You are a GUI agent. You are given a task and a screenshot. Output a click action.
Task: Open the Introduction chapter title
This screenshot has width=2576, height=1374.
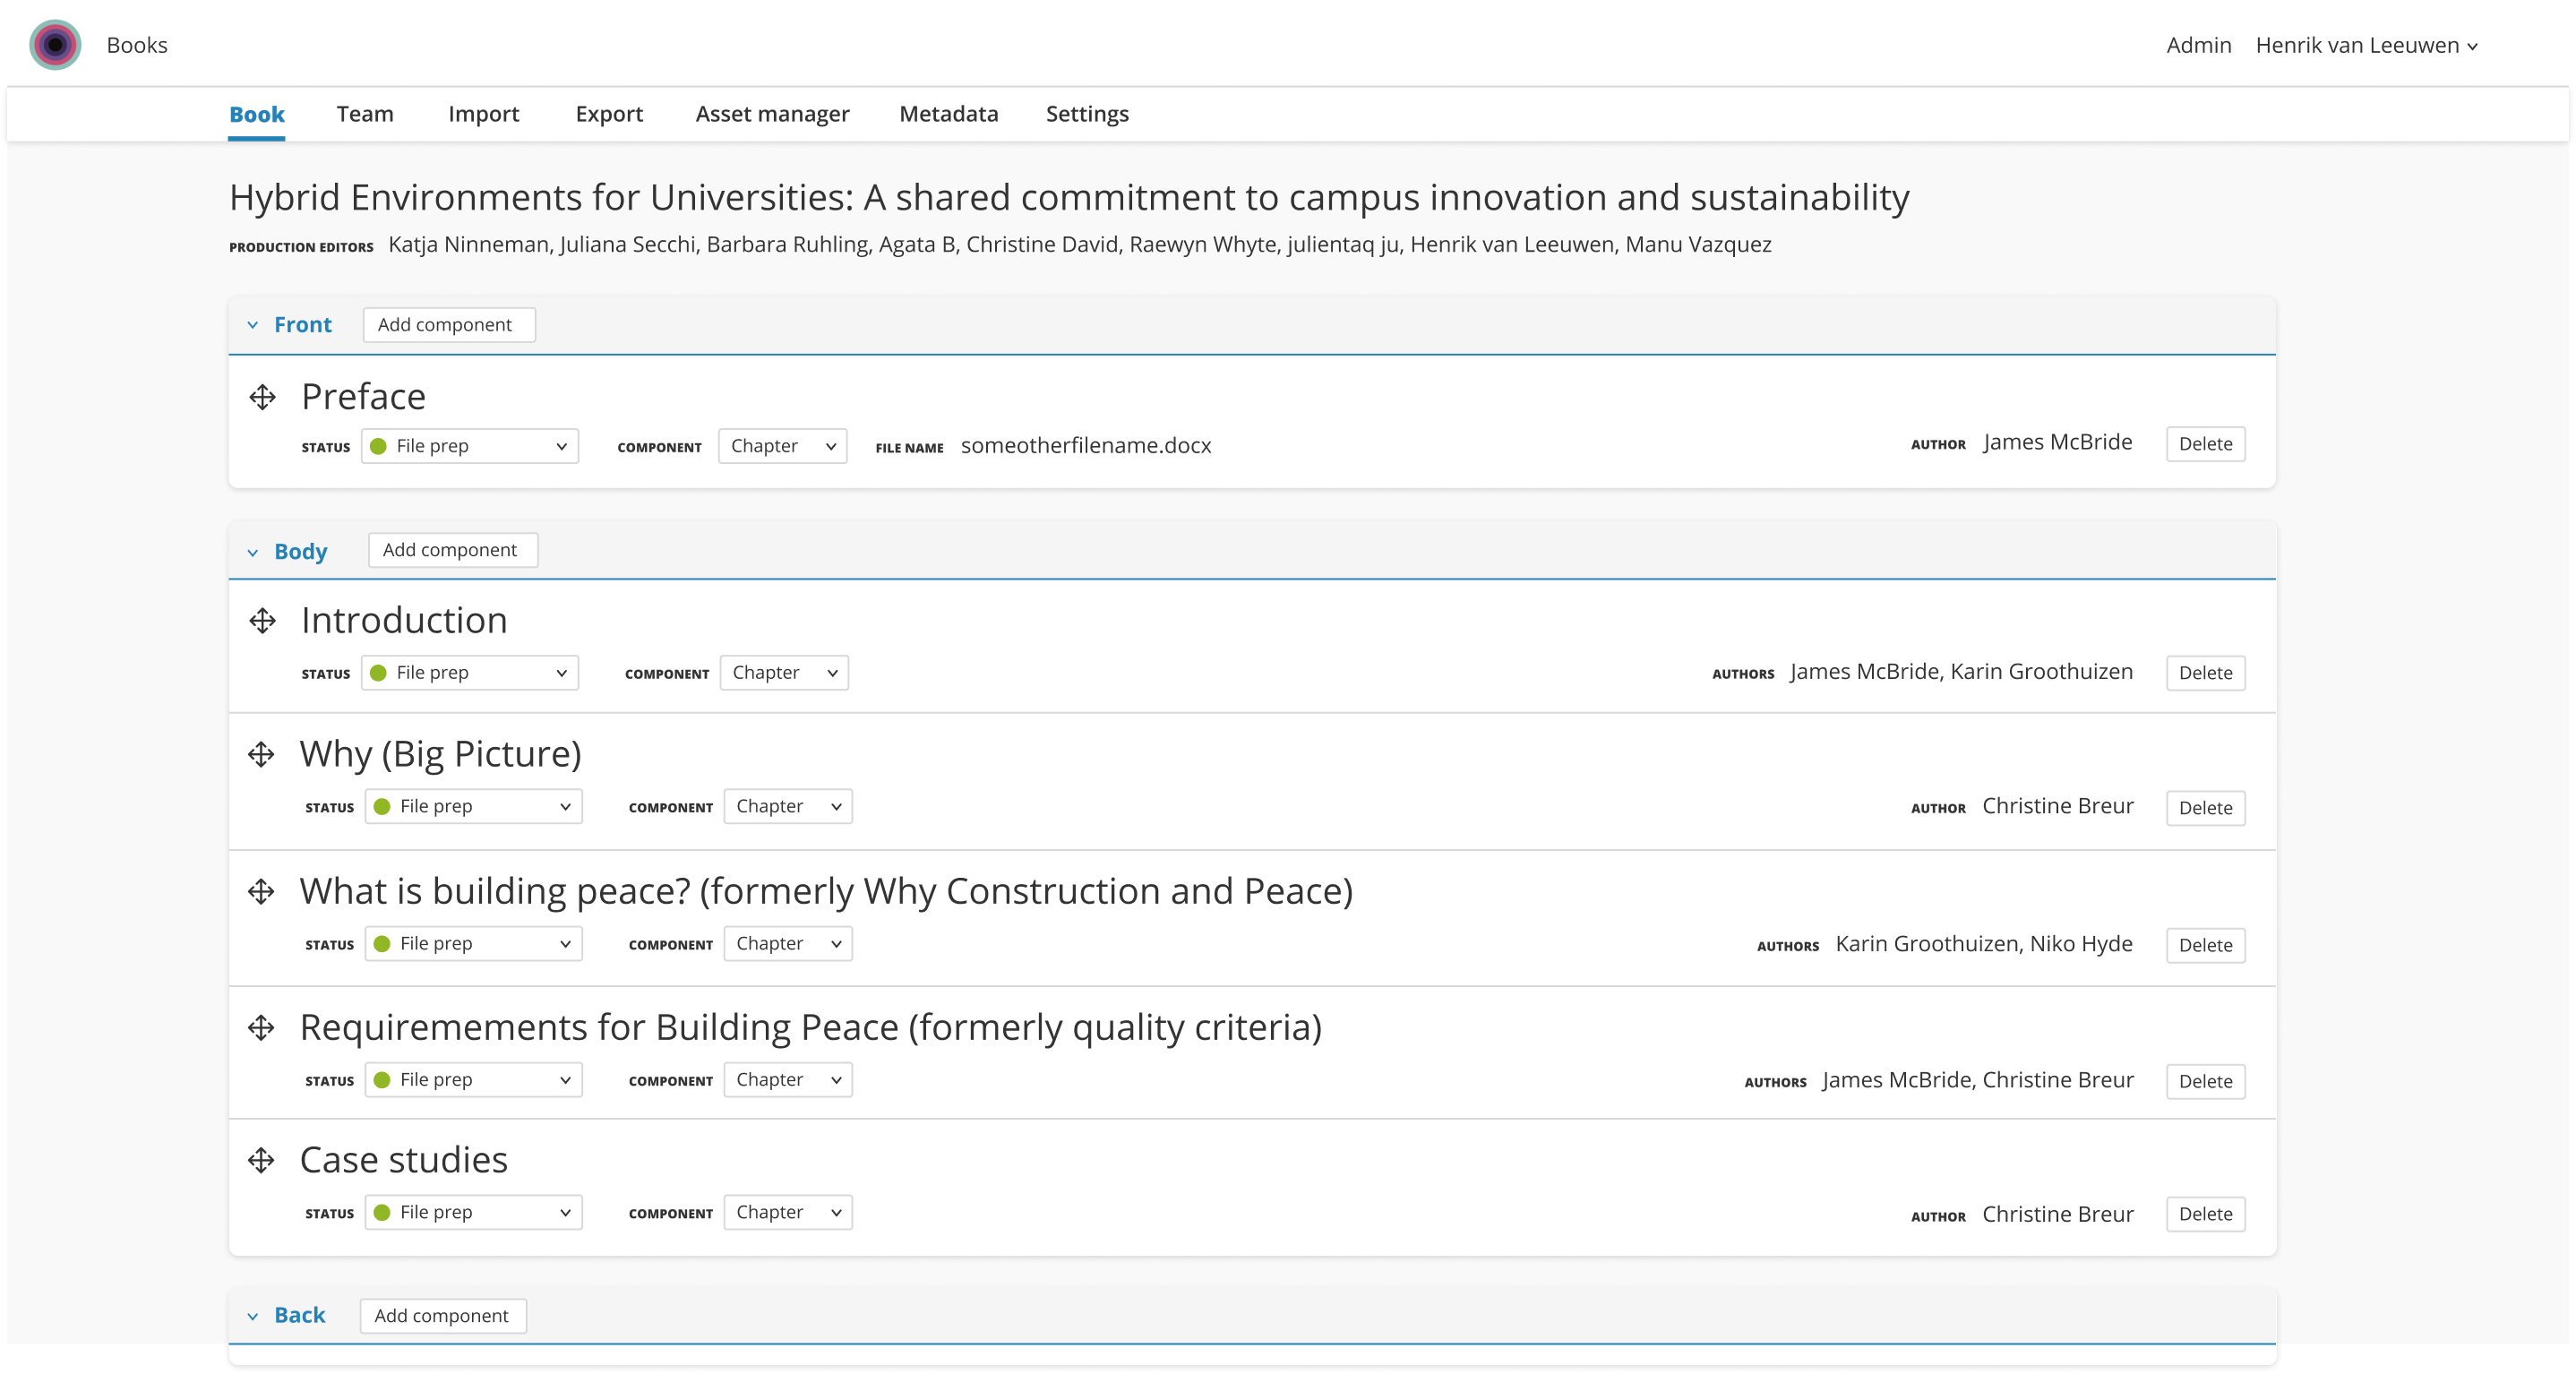pyautogui.click(x=404, y=621)
